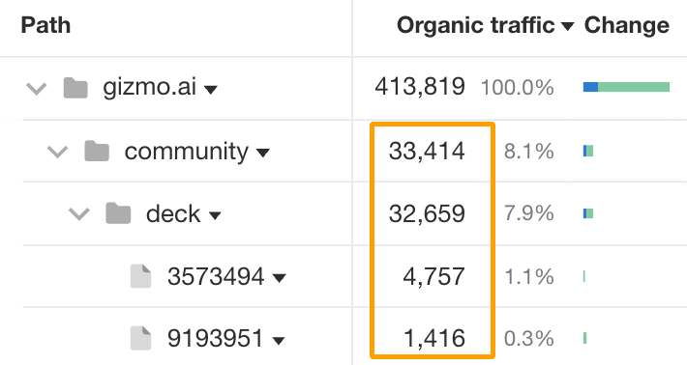The height and width of the screenshot is (365, 687).
Task: Open the deck path dropdown menu
Action: point(215,215)
